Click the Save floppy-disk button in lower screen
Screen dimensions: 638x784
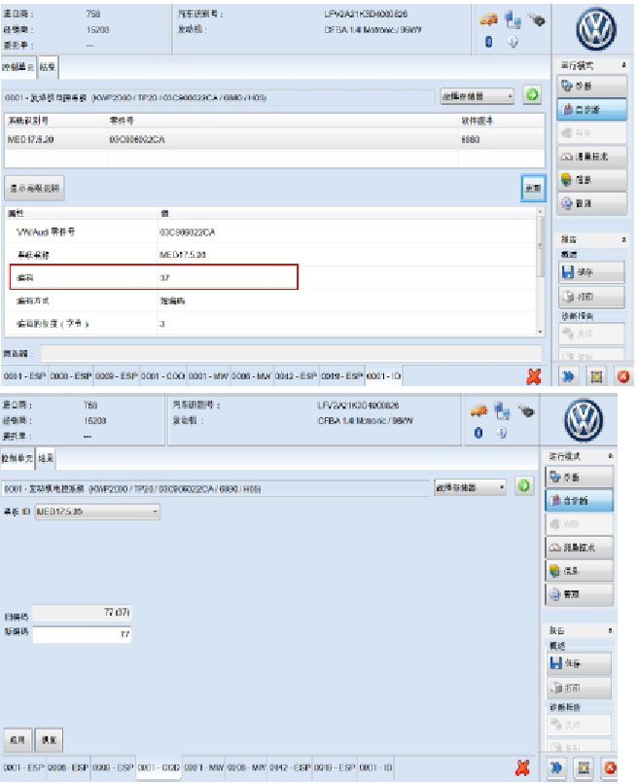coord(579,663)
